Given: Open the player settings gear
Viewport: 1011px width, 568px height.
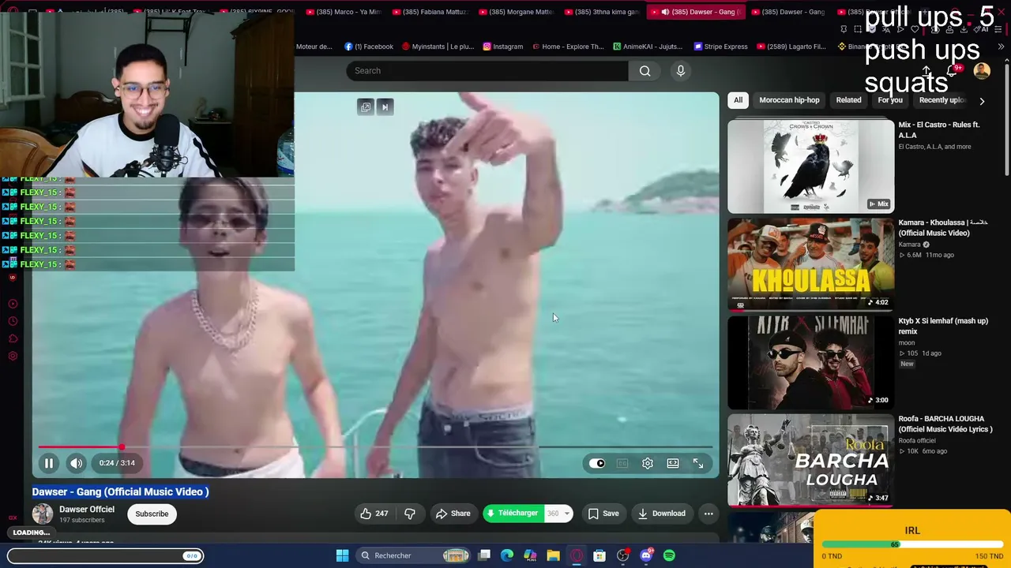Looking at the screenshot, I should coord(648,463).
